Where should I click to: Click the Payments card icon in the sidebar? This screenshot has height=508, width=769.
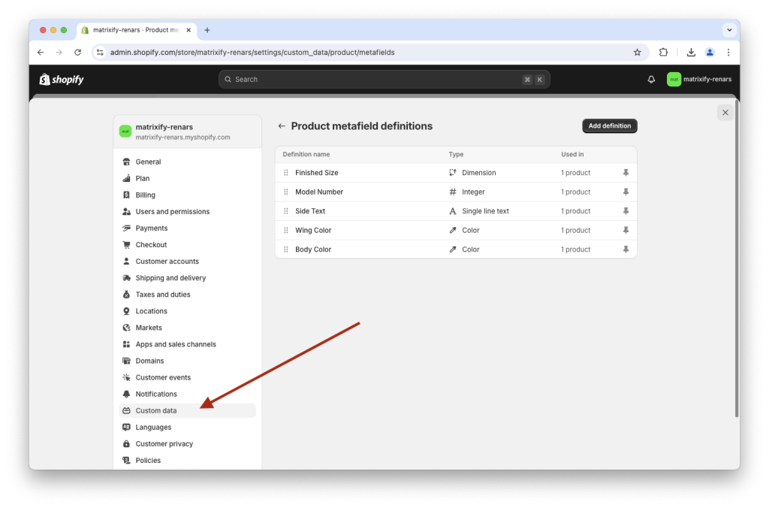(x=125, y=228)
